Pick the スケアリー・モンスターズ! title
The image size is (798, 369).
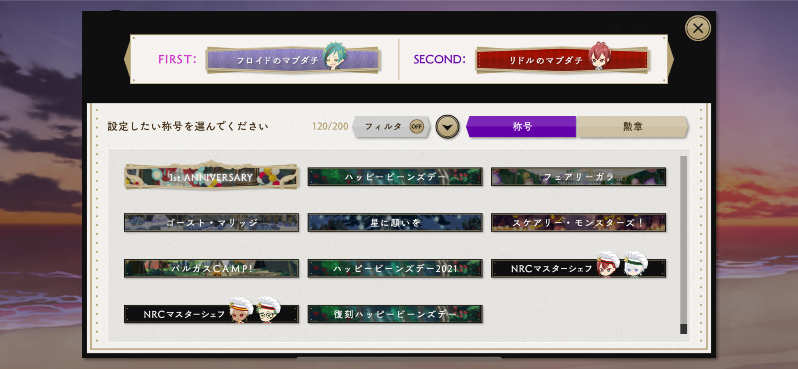point(579,222)
